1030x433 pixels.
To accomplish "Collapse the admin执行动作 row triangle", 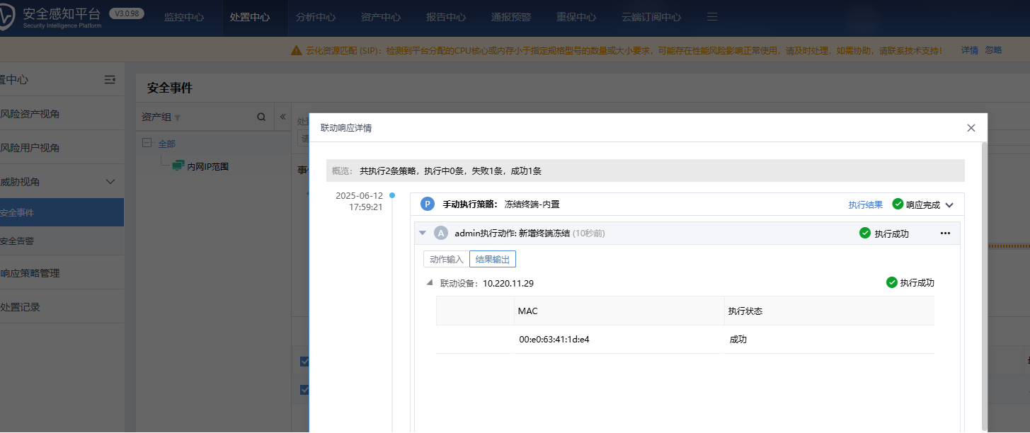I will coord(423,233).
